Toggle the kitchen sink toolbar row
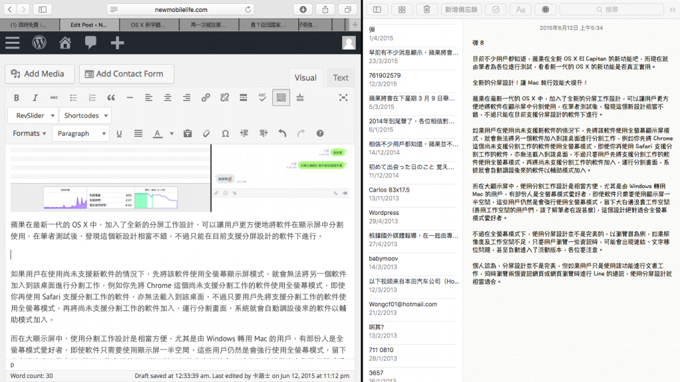The image size is (680, 382). (280, 97)
